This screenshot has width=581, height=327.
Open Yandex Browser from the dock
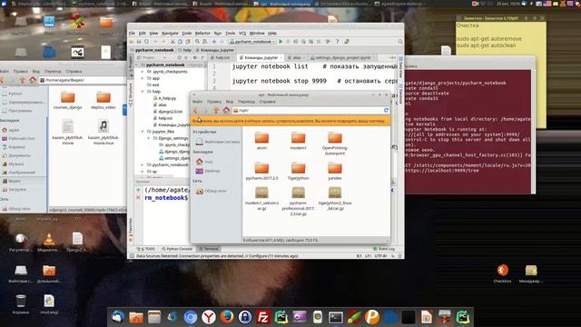click(x=209, y=317)
